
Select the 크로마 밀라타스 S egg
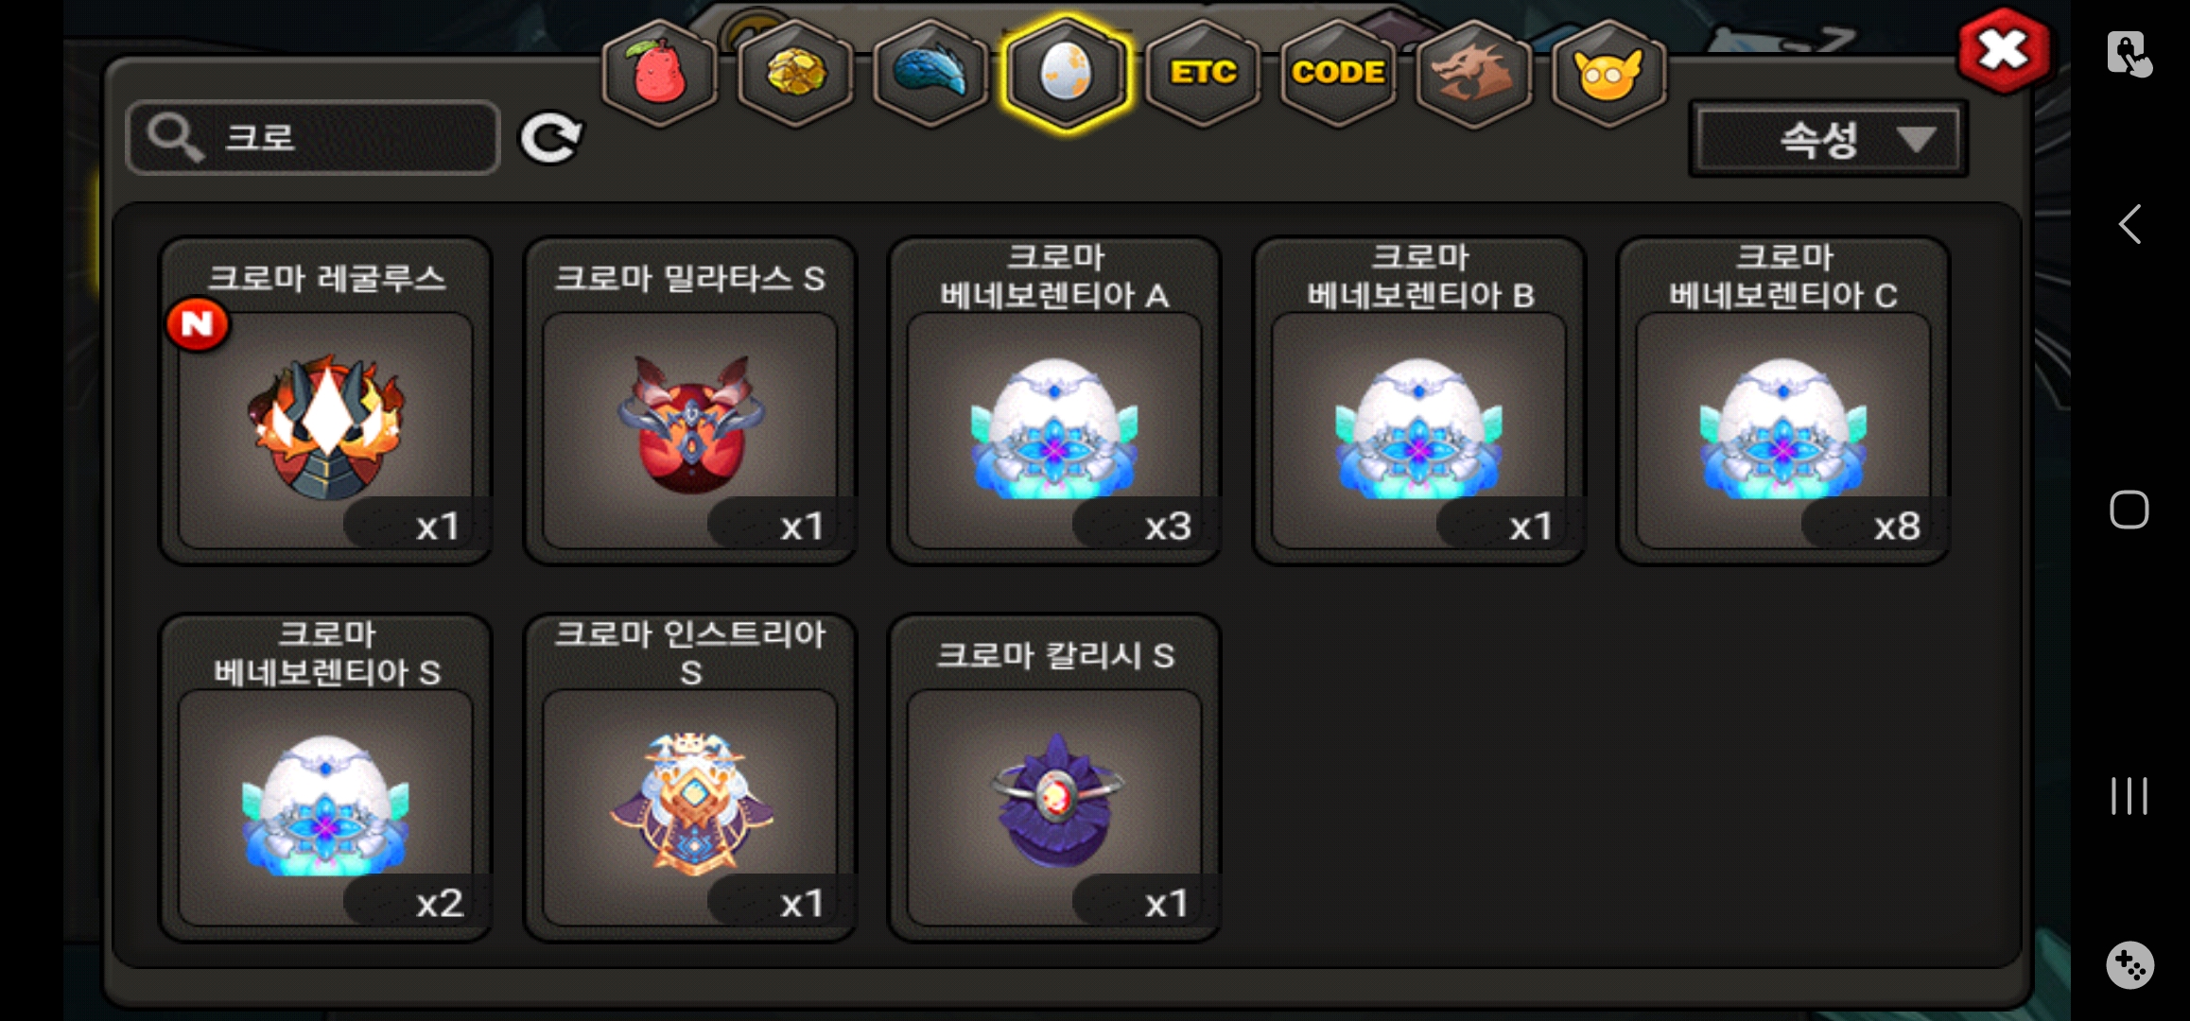689,401
